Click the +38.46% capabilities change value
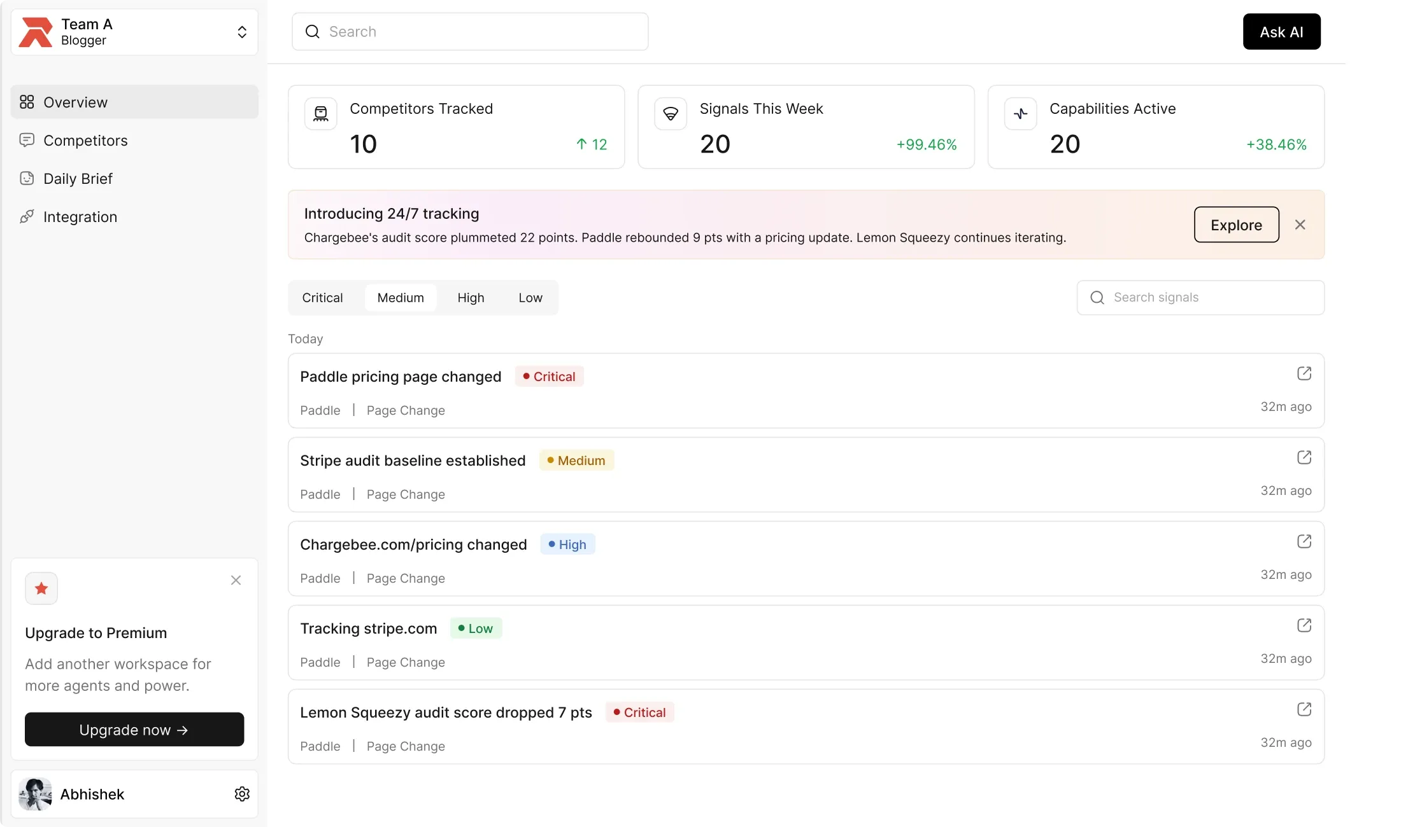1401x827 pixels. [x=1276, y=144]
